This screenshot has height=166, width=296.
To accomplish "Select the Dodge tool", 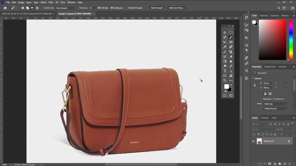I will click(225, 66).
